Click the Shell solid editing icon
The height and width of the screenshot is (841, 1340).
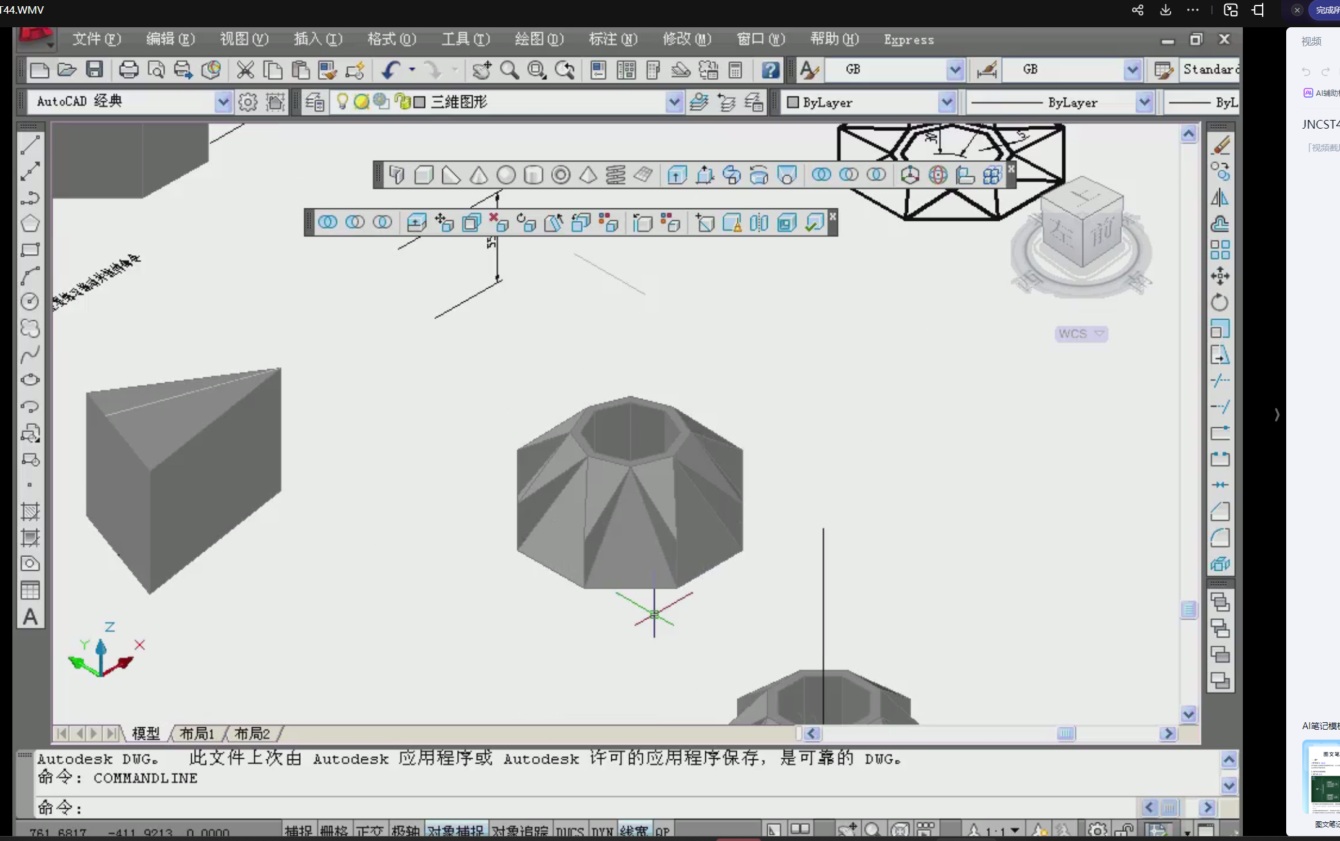point(786,223)
